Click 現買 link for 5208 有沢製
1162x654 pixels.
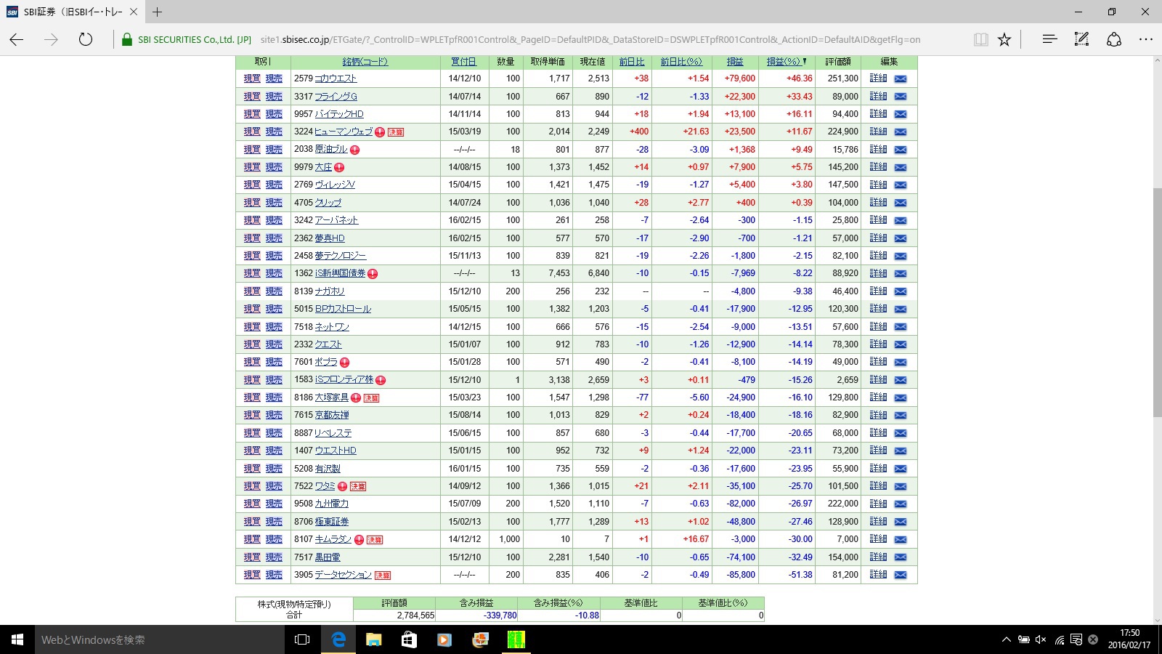252,469
